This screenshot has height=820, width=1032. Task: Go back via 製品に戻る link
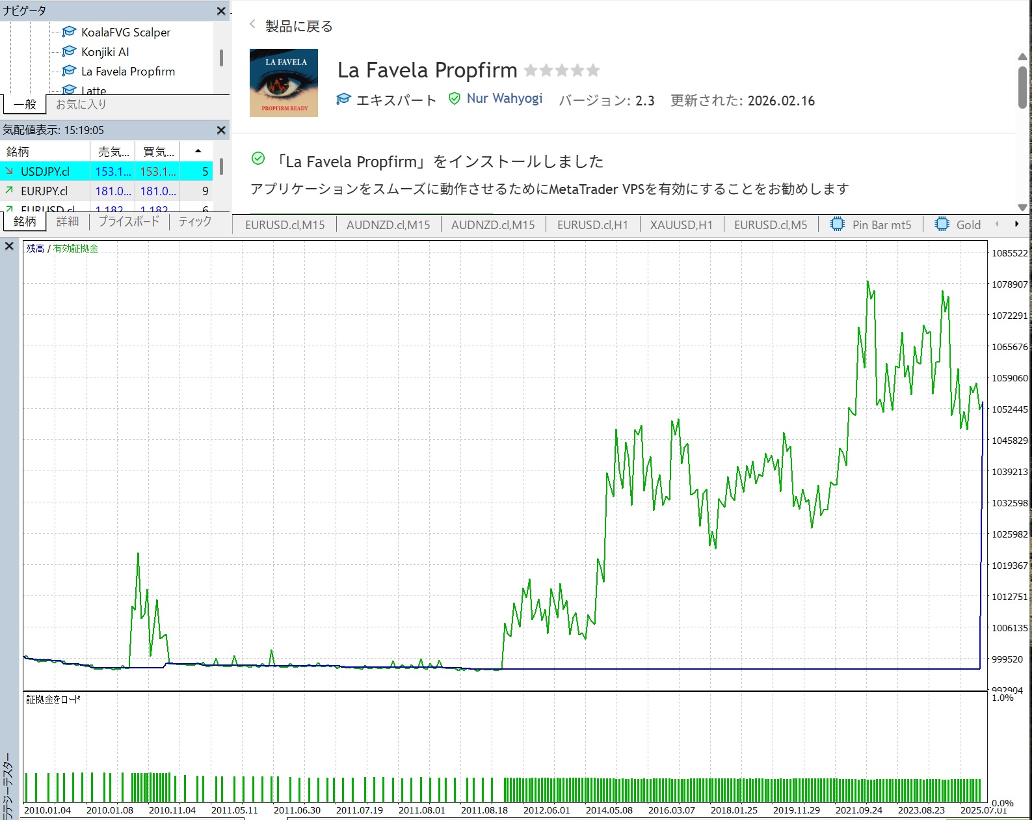pyautogui.click(x=299, y=26)
